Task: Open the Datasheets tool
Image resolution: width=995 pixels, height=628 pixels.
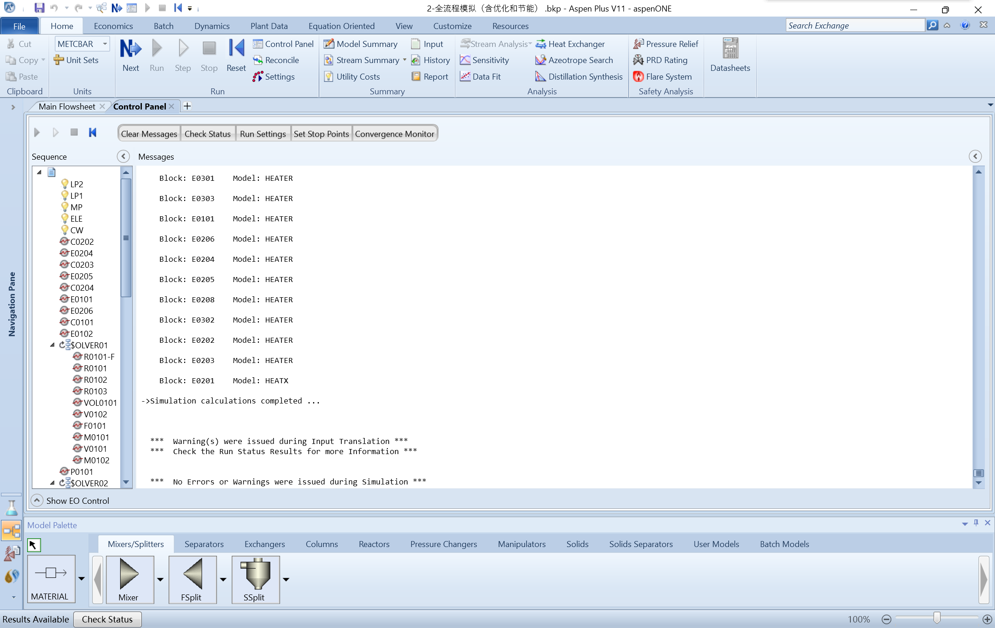Action: tap(730, 55)
